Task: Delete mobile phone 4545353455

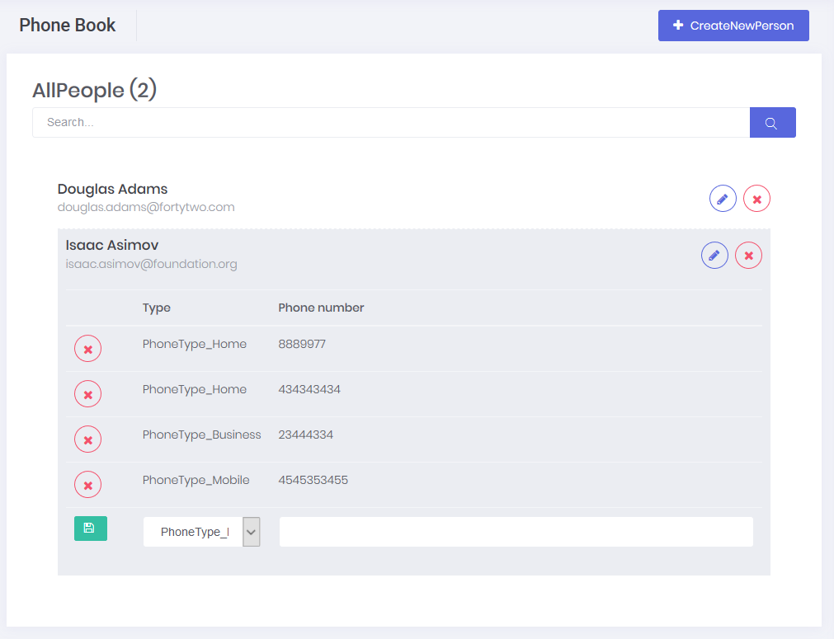Action: (87, 485)
